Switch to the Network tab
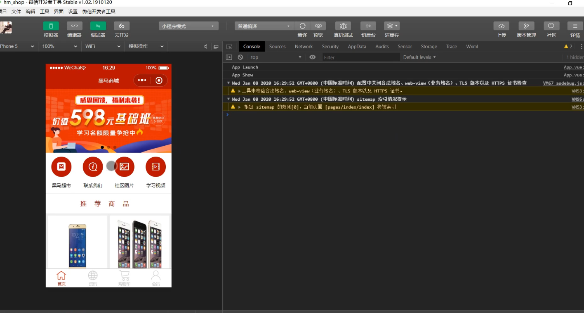584x313 pixels. coord(304,47)
